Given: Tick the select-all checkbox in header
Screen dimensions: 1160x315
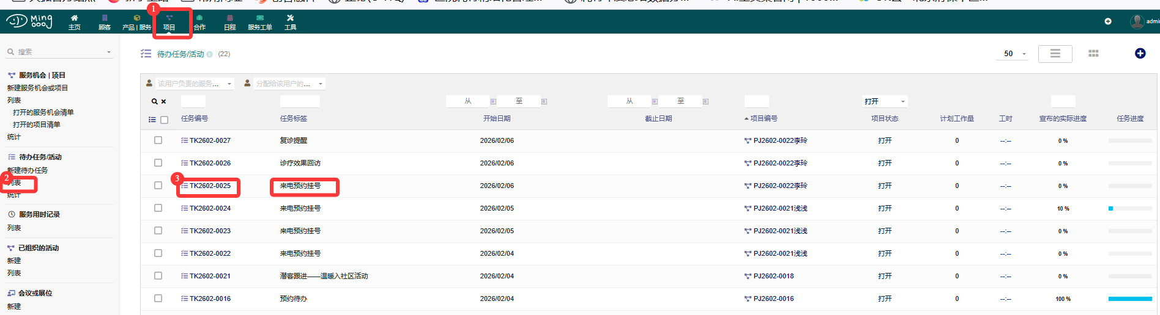Looking at the screenshot, I should coord(164,120).
